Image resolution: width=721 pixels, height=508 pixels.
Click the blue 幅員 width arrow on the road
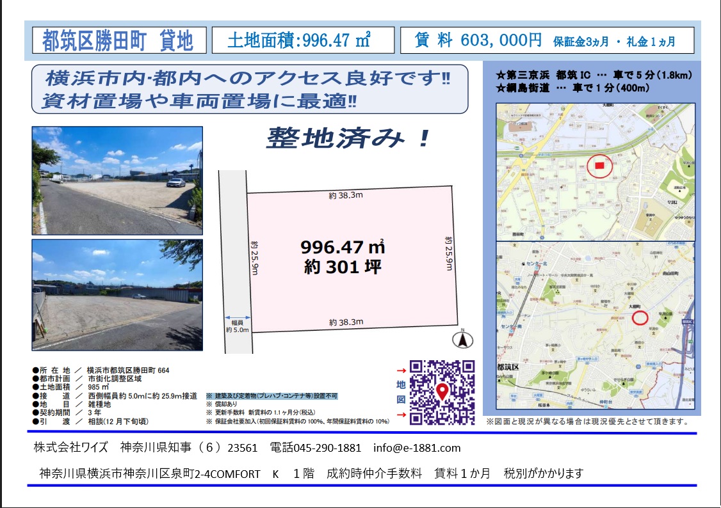pyautogui.click(x=236, y=317)
